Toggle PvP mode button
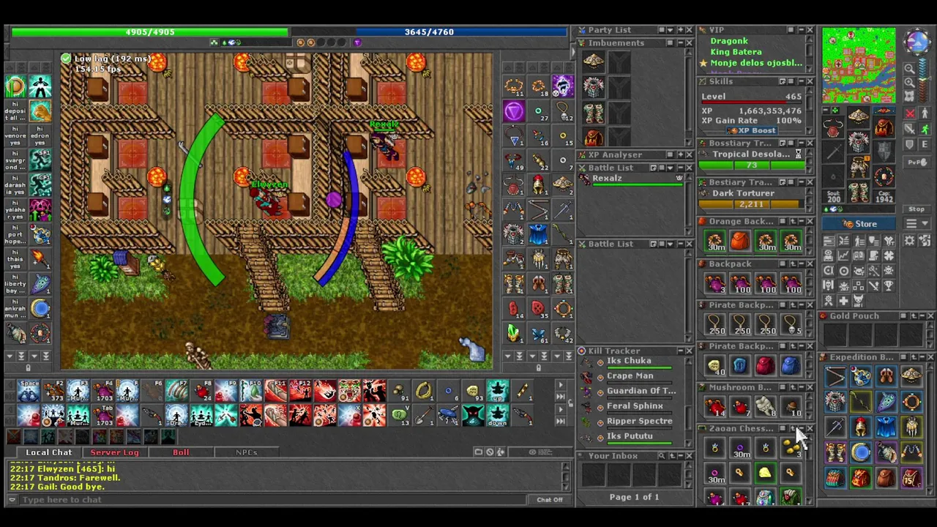The image size is (937, 527). (917, 162)
